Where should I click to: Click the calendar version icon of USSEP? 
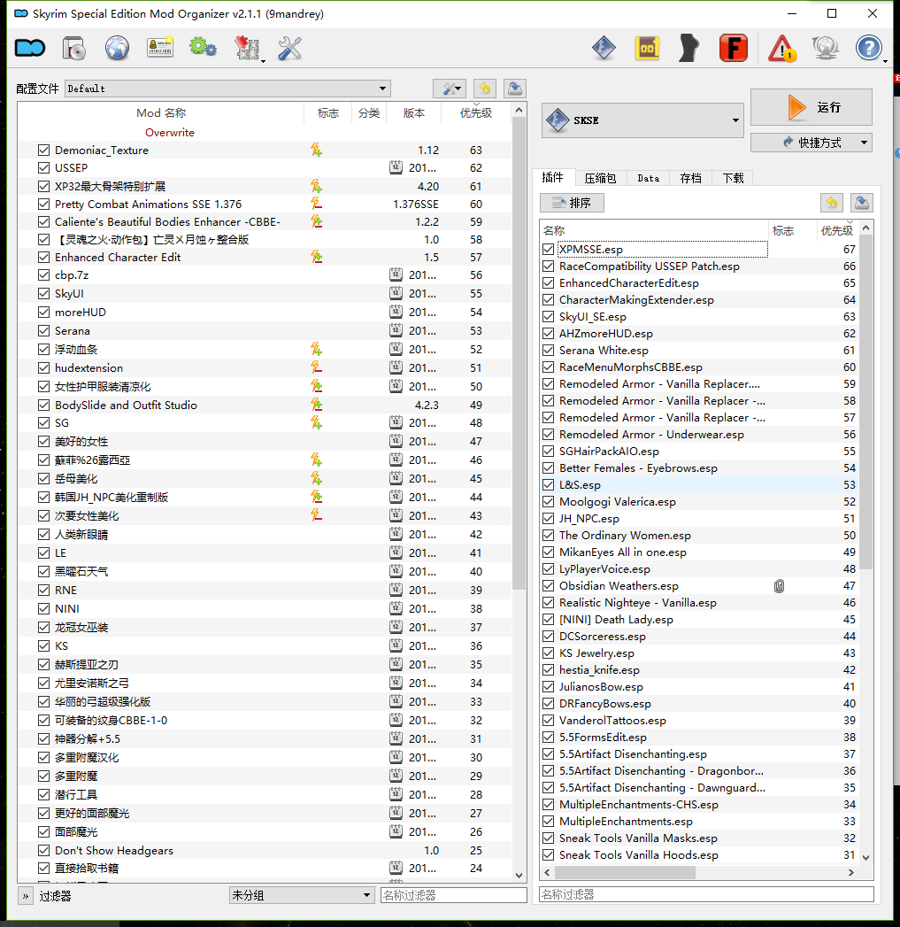pos(396,168)
